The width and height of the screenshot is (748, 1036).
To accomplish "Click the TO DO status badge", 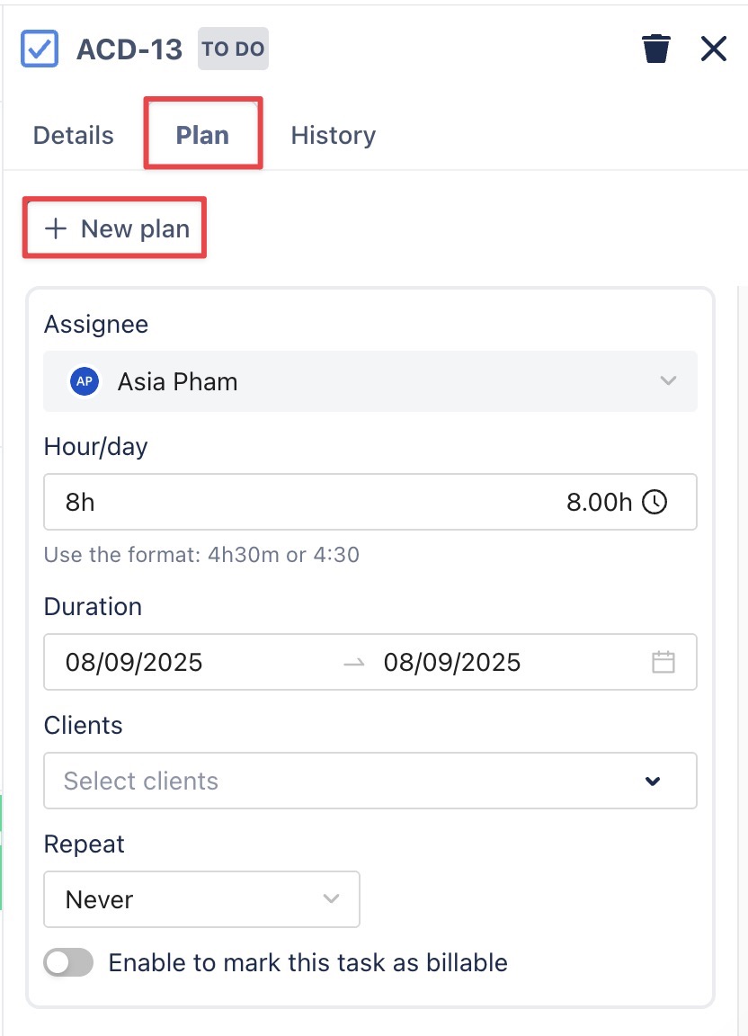I will pos(233,49).
